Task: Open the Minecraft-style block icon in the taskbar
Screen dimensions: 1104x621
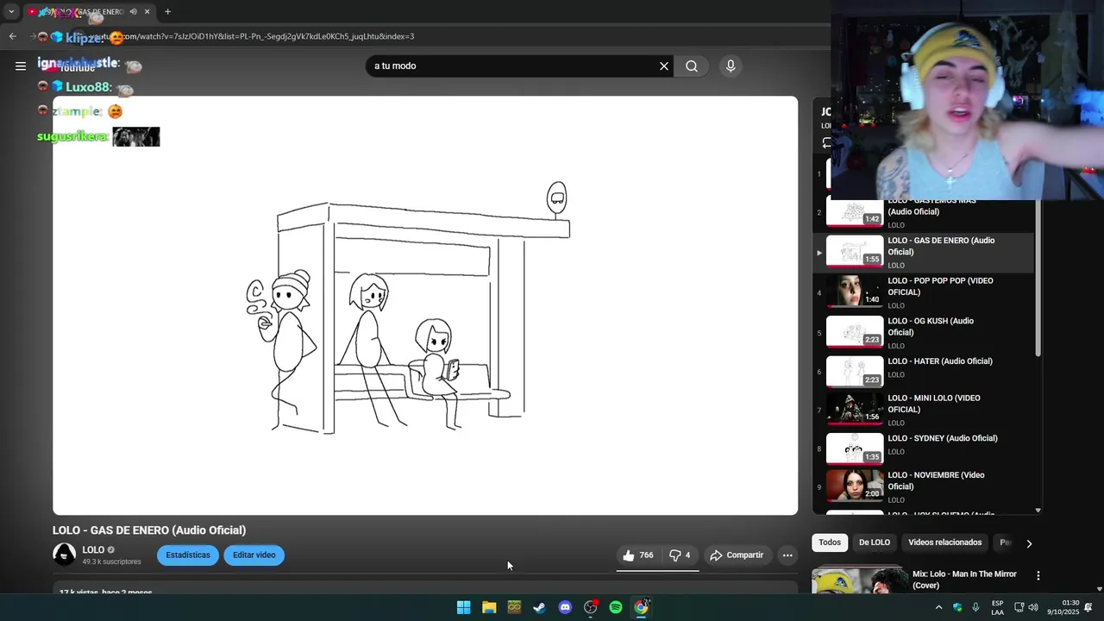Action: pyautogui.click(x=514, y=607)
